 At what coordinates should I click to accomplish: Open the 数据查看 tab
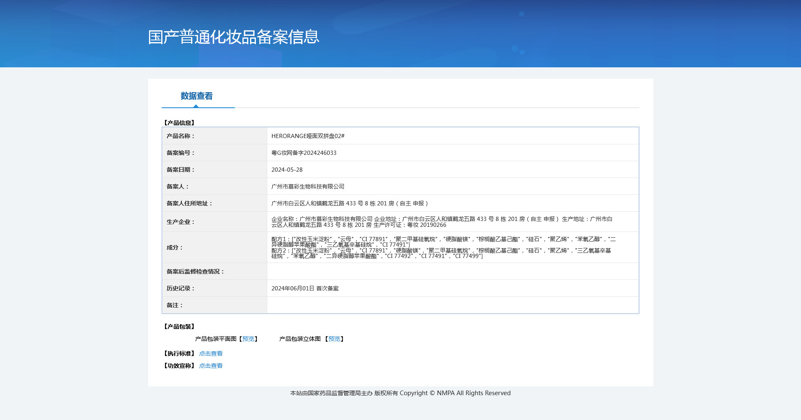(x=197, y=96)
